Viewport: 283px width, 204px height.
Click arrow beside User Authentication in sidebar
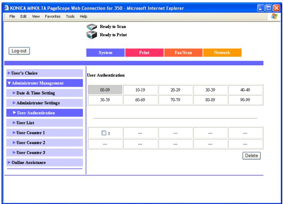(15, 113)
